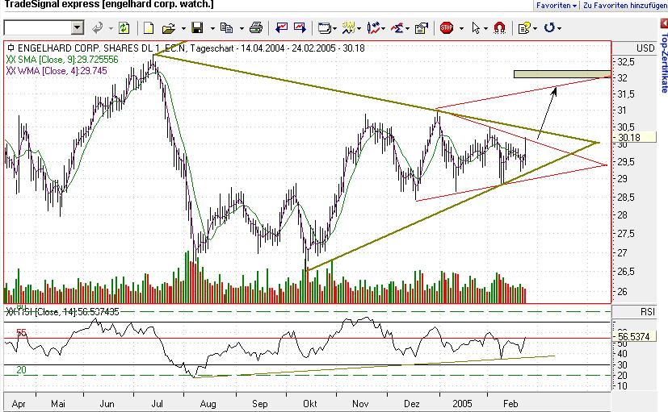Screen dimensions: 668x412
Task: Expand the window layout dropdown
Action: click(335, 29)
